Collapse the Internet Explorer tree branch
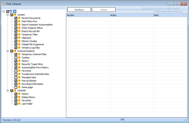This screenshot has height=123, width=189. point(8,51)
